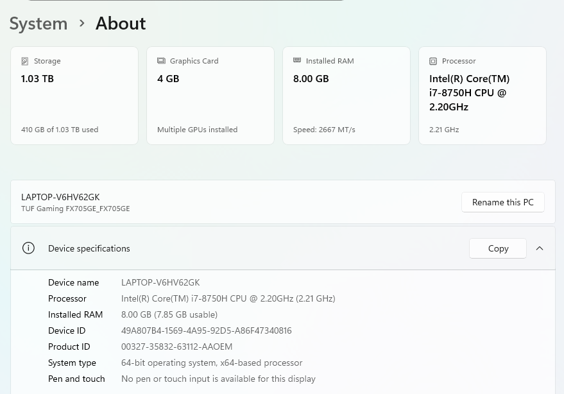This screenshot has height=394, width=564.
Task: Open the Storage card showing 1.03 TB
Action: (74, 96)
